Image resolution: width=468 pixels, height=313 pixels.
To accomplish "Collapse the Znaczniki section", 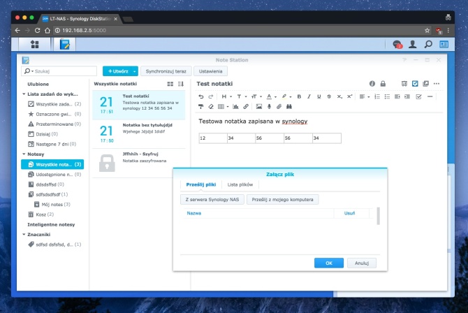I will coord(24,235).
